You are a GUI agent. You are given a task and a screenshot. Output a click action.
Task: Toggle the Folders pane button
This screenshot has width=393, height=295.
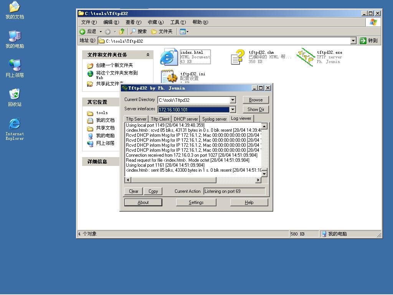click(x=162, y=31)
